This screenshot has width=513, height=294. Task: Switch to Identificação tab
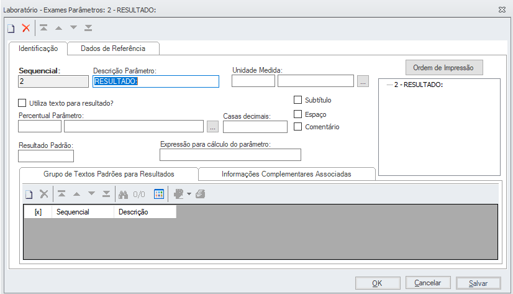(x=39, y=48)
